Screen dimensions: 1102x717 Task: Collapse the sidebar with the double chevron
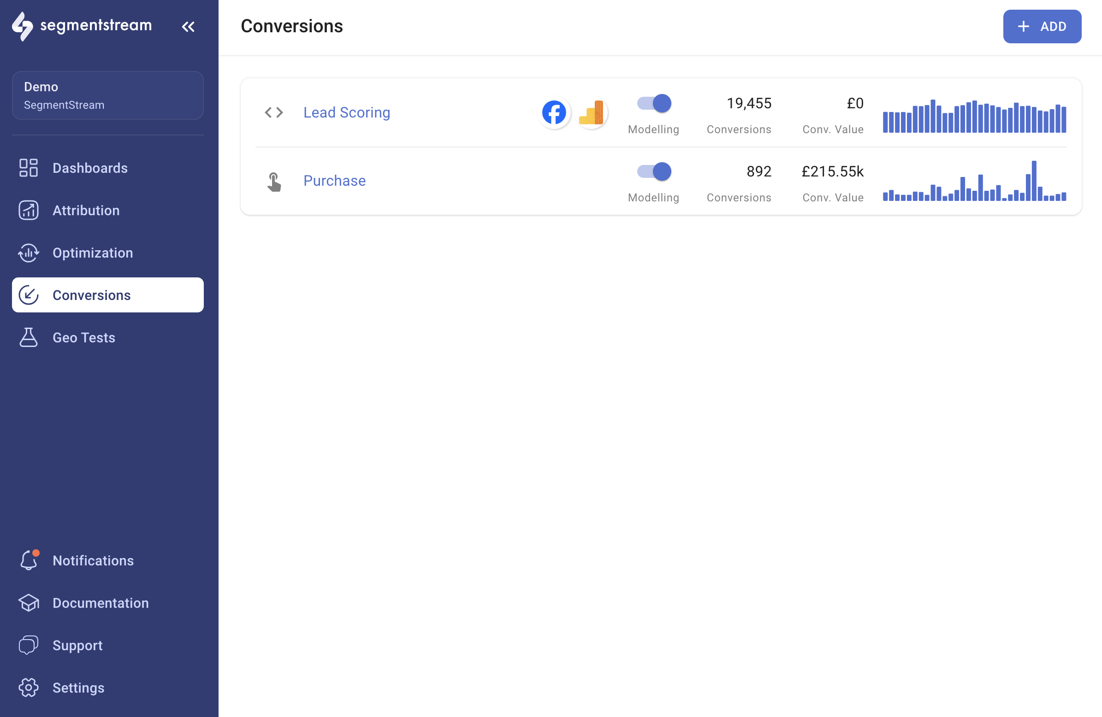[189, 26]
